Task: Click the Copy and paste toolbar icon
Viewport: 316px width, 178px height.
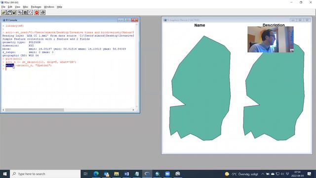Action: click(x=31, y=12)
